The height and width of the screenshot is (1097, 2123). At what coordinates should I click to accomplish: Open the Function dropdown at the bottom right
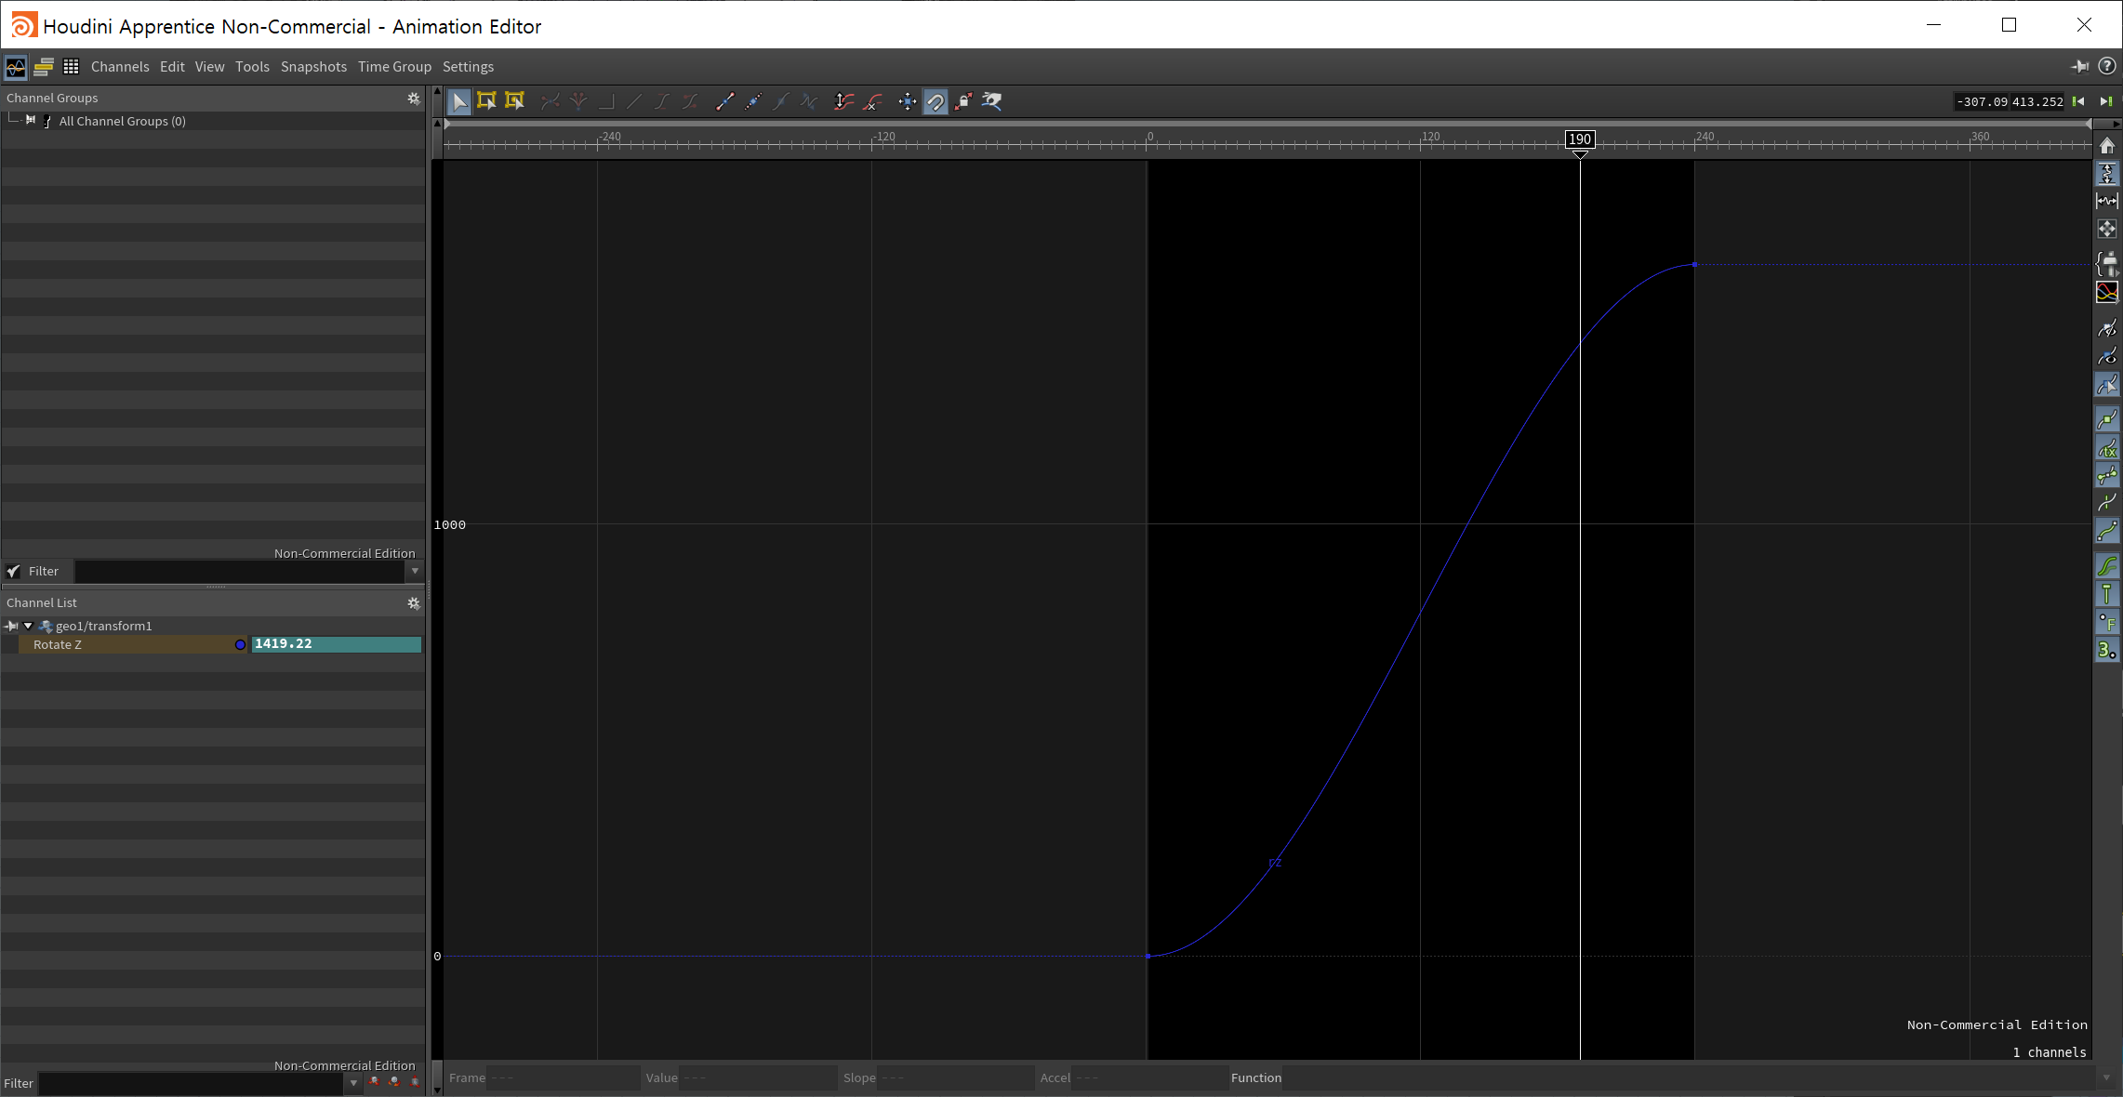(x=2106, y=1077)
